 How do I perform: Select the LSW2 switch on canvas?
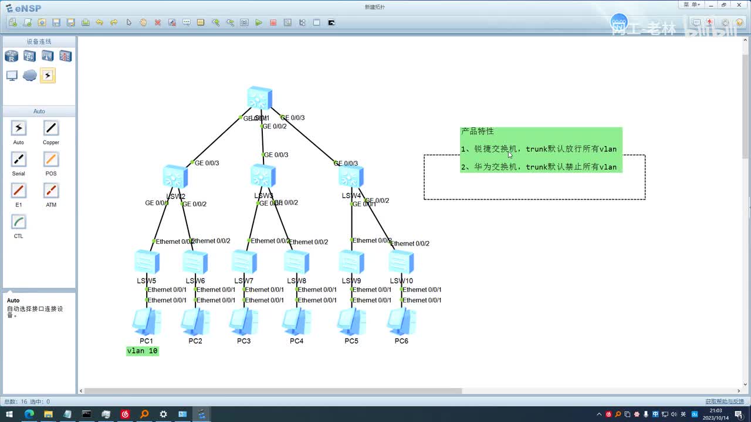coord(175,177)
